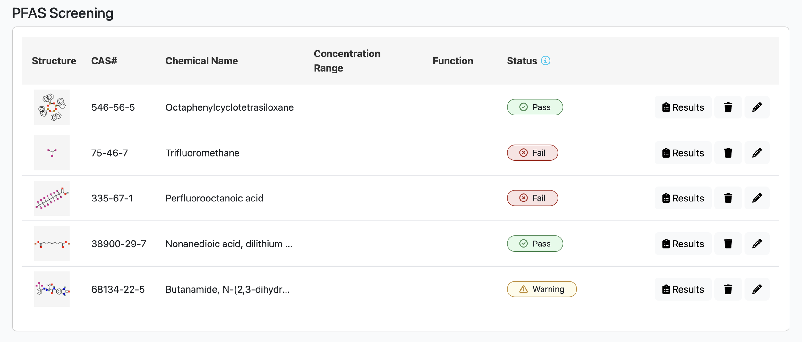Delete the Trifluoromethane row

pos(728,153)
